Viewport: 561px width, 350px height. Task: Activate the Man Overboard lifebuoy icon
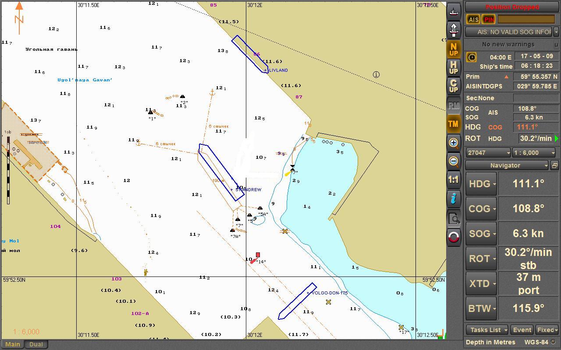pyautogui.click(x=454, y=237)
